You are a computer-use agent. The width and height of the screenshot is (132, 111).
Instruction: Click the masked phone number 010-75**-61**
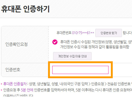click(83, 33)
